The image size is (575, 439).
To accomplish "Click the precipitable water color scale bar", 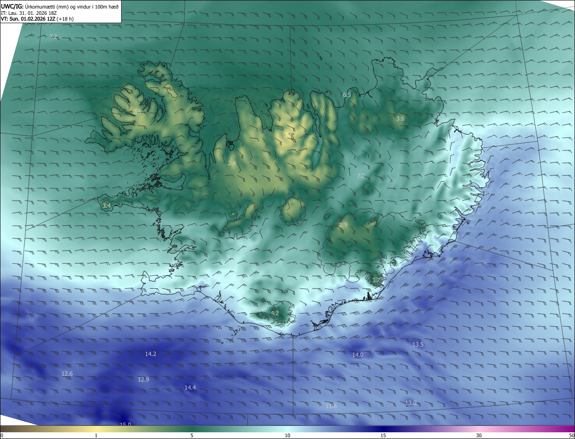I will click(287, 429).
